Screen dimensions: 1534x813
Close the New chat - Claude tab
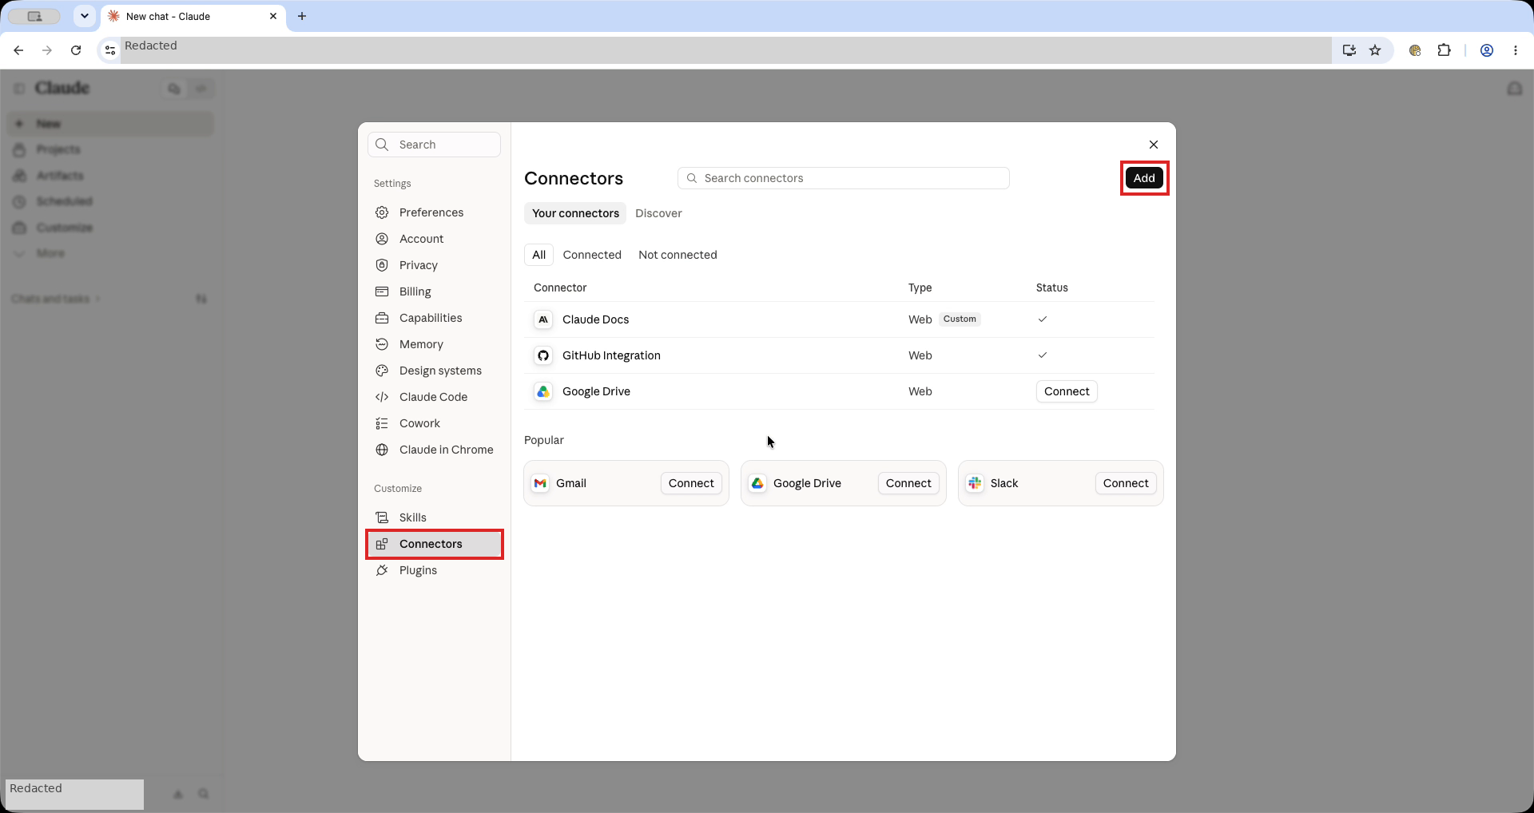[273, 16]
